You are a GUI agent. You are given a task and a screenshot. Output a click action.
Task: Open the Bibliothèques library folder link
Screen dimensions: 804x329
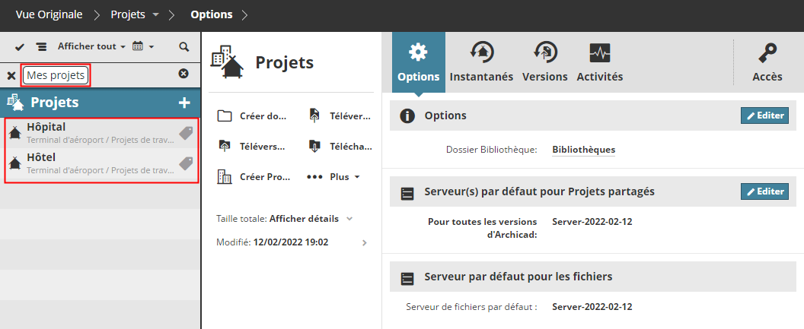click(x=583, y=150)
